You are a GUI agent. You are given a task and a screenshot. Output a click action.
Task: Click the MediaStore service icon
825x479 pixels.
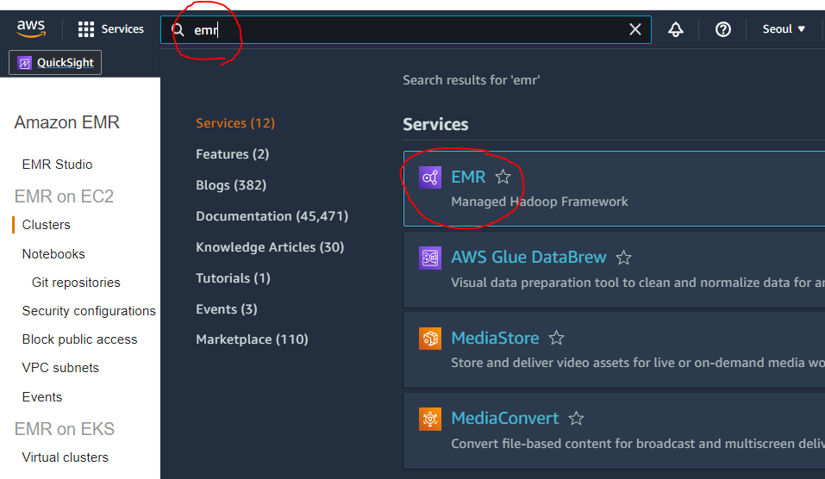tap(430, 338)
